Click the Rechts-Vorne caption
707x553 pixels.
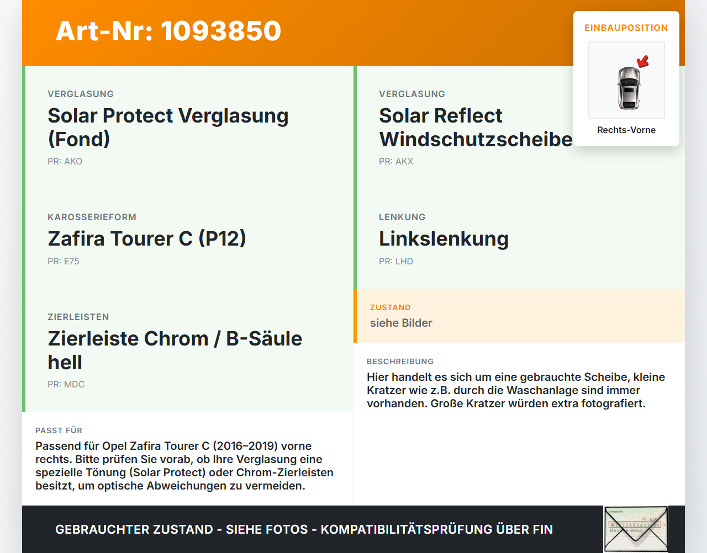626,130
